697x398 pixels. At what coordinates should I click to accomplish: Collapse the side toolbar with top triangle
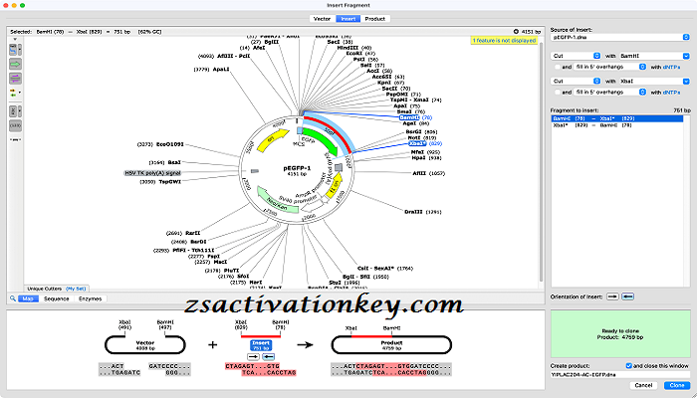pos(15,39)
